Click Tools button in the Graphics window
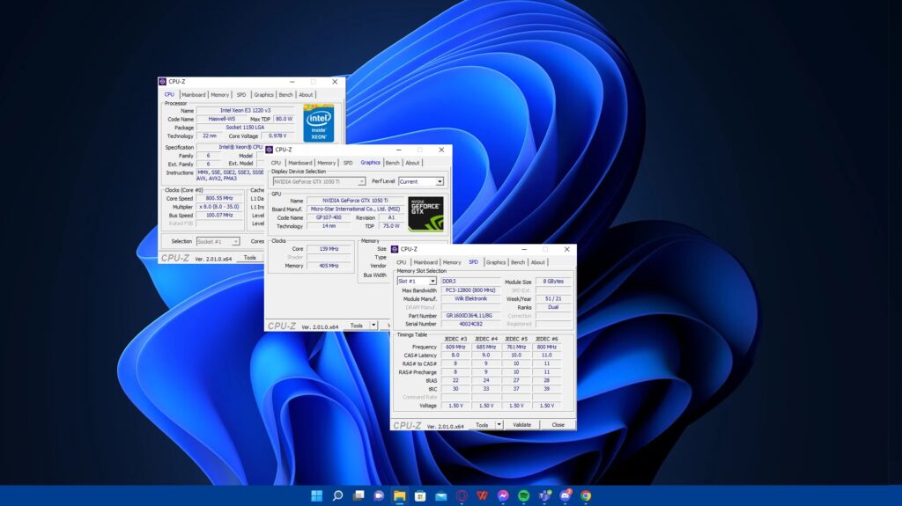 [357, 326]
